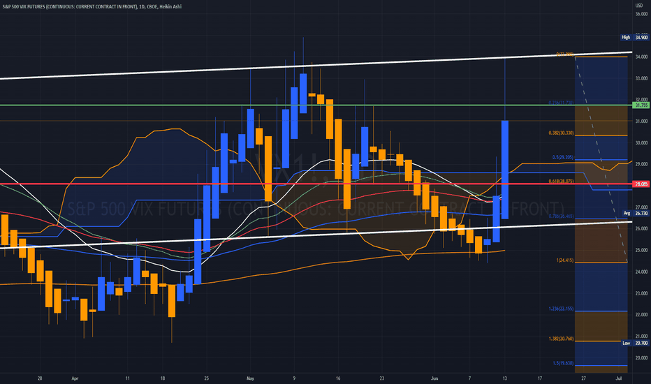Screen dimensions: 651x384
Task: Select the green 31.755 price tag
Action: 641,105
